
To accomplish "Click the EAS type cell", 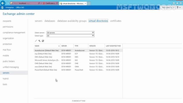I will [x=76, y=60].
